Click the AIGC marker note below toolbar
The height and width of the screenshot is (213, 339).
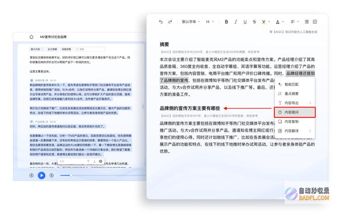(x=293, y=32)
